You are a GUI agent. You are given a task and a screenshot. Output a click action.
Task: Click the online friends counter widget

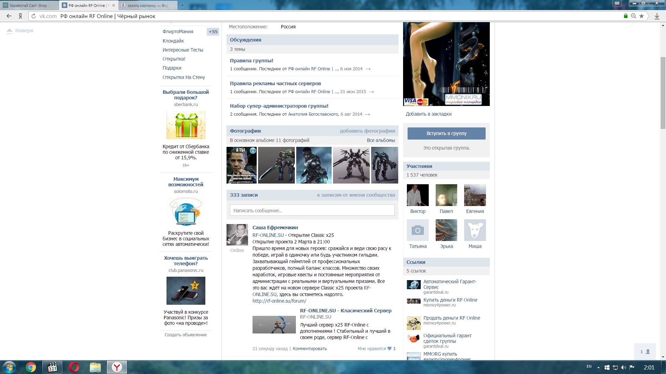tap(645, 352)
